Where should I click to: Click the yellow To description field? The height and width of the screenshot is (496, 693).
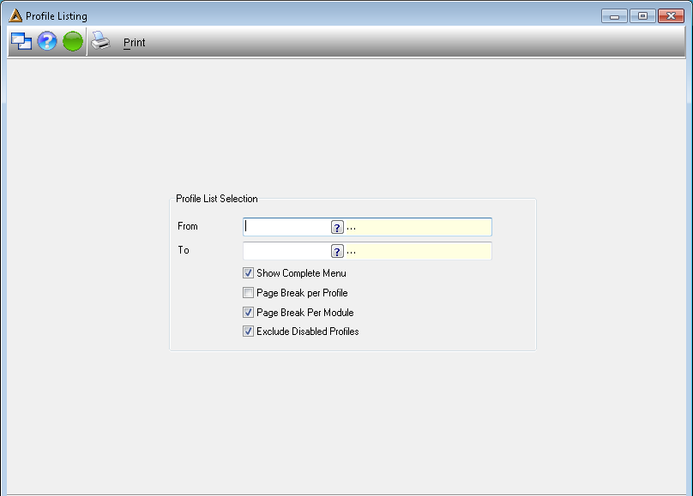(418, 251)
